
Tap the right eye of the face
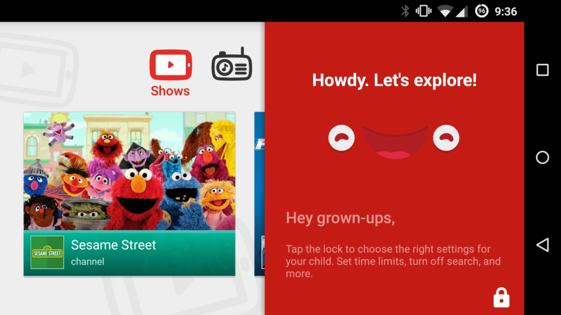[446, 138]
